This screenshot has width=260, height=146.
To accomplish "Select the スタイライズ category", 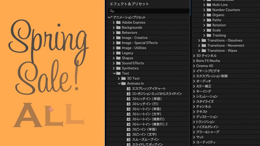I will click(205, 102).
